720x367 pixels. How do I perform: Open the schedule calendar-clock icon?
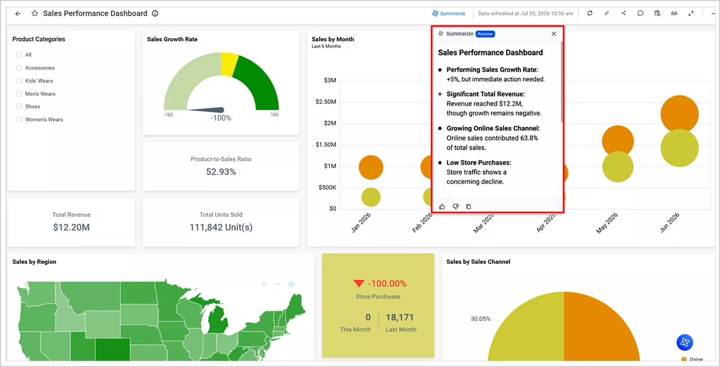point(657,14)
